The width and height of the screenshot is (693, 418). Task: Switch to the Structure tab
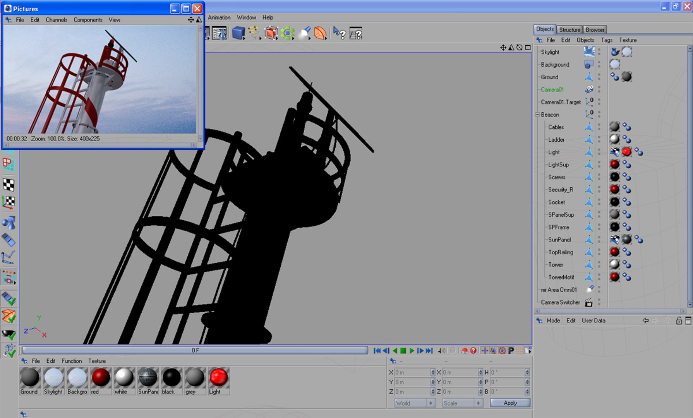coord(569,30)
